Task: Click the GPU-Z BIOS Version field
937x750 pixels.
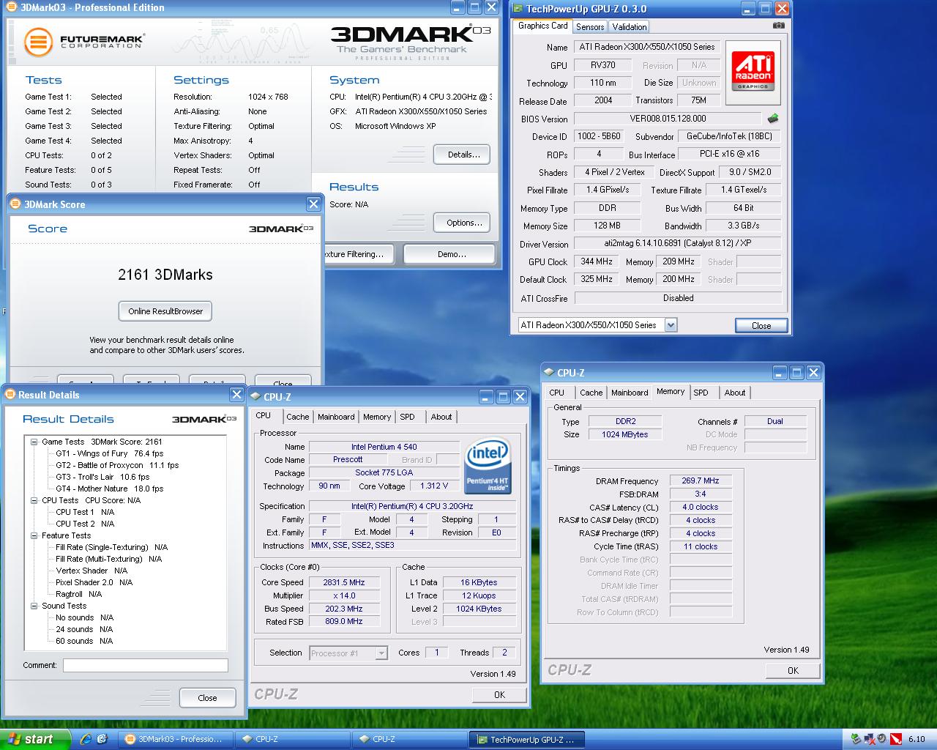Action: coord(668,118)
